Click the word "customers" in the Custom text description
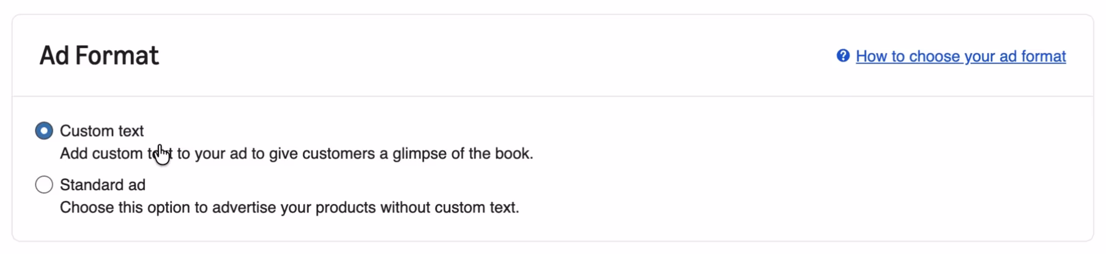The height and width of the screenshot is (254, 1106). point(338,153)
